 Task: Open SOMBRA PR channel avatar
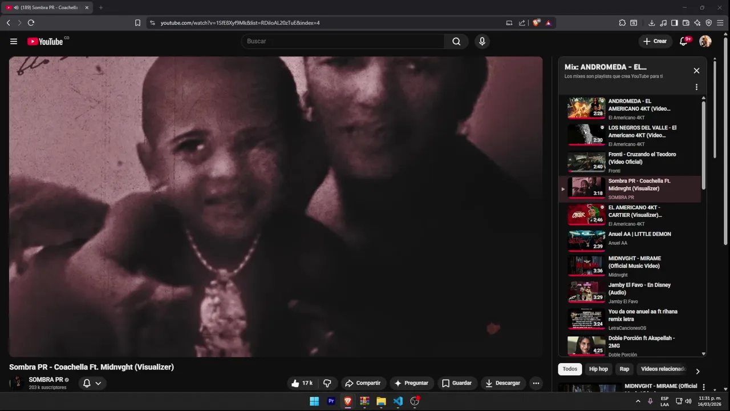click(17, 382)
